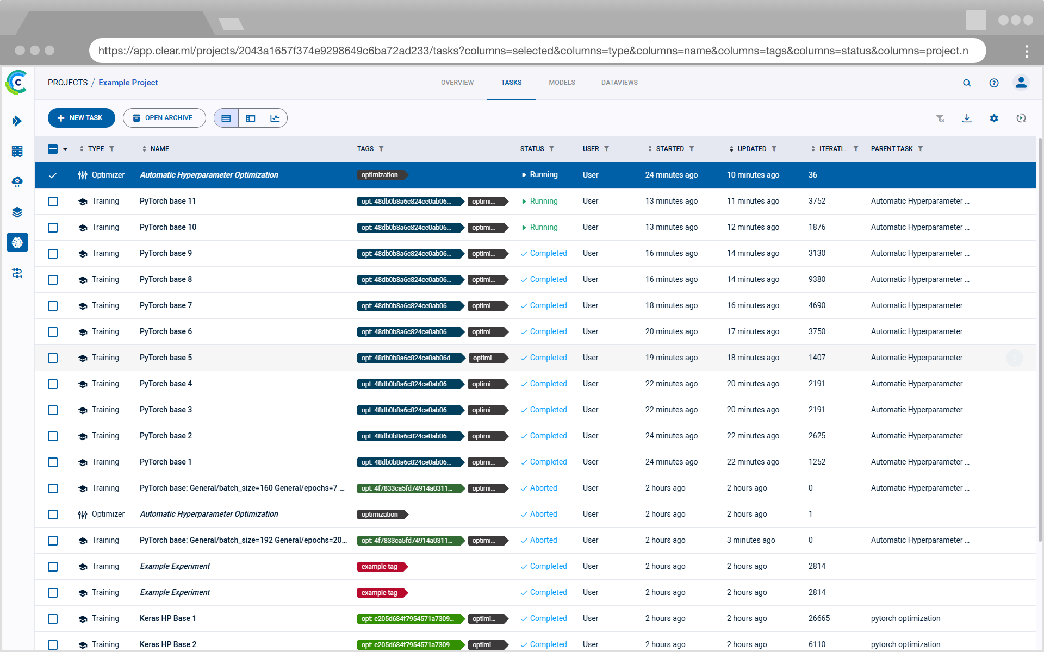Enable the select-all checkbox in the header row
The image size is (1044, 652).
coord(53,148)
